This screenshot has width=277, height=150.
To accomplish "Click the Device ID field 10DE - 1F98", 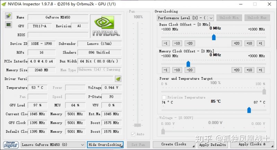I will pos(42,43).
